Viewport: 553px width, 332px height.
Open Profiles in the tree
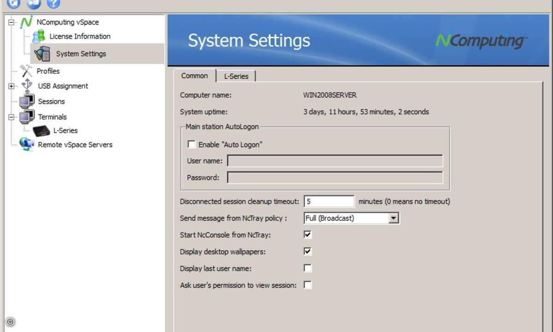(x=48, y=71)
